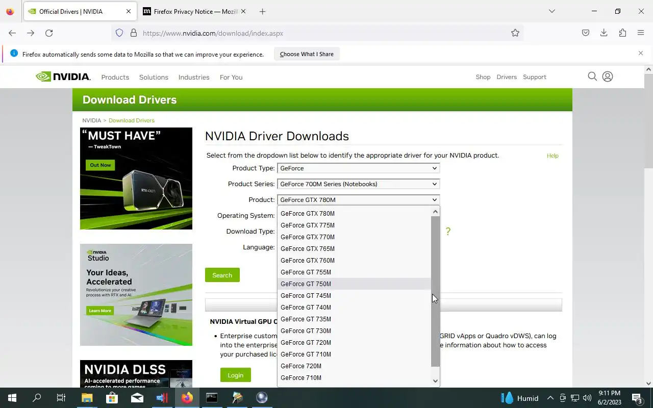Go forward with the browser forward arrow
653x408 pixels.
pos(31,33)
